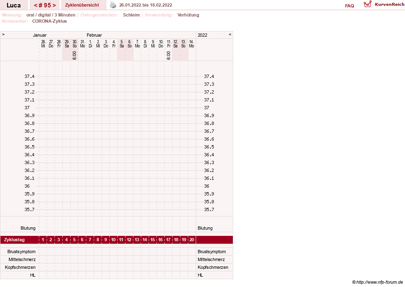Click the CORONA-Zyklus comment text
Viewport: 405px width, 287px height.
coord(49,21)
